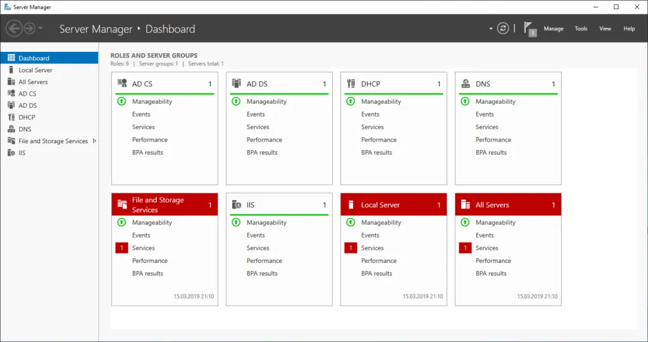The width and height of the screenshot is (648, 342).
Task: Click green Manageability icon in All Servers tile
Action: pyautogui.click(x=465, y=222)
